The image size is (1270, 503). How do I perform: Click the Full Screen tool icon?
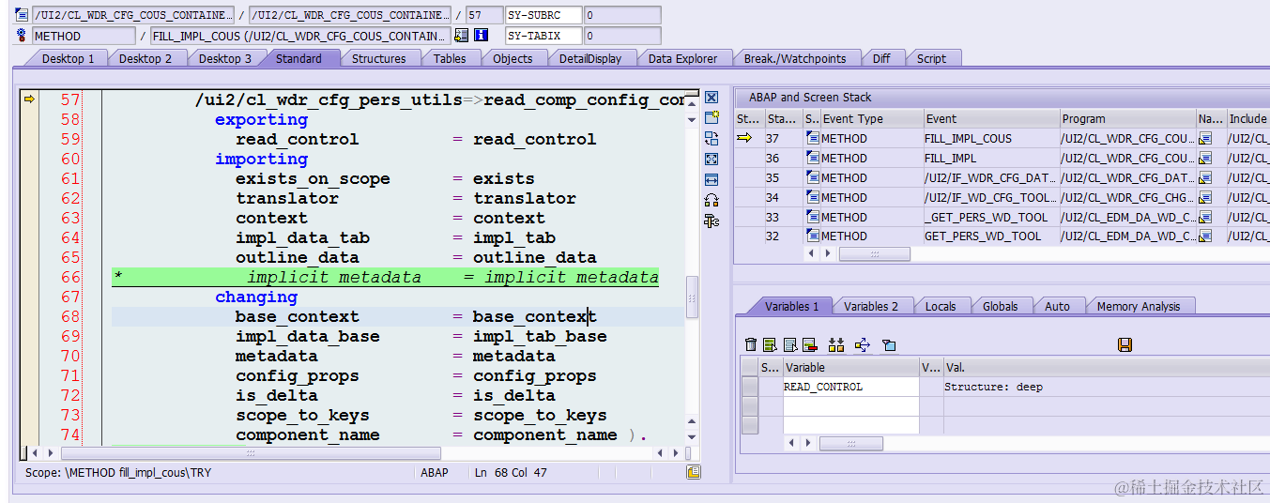712,159
